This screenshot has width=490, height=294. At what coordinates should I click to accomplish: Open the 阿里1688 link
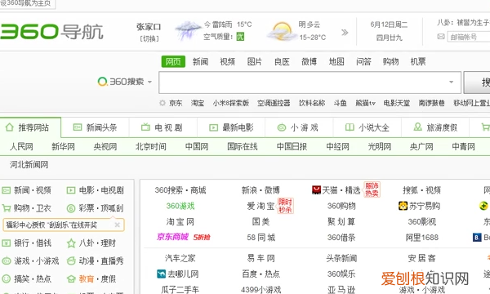(422, 238)
